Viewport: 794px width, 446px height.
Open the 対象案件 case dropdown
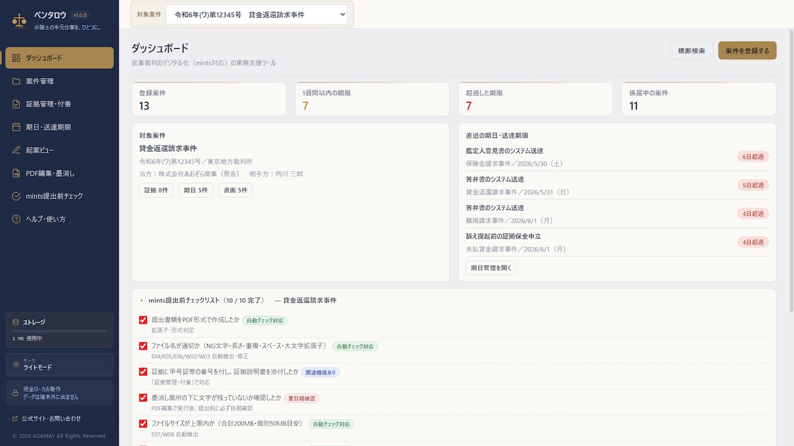pos(256,14)
